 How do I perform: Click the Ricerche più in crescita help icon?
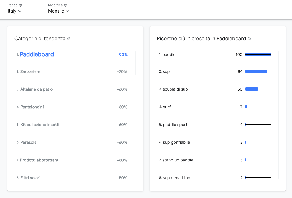pos(249,39)
